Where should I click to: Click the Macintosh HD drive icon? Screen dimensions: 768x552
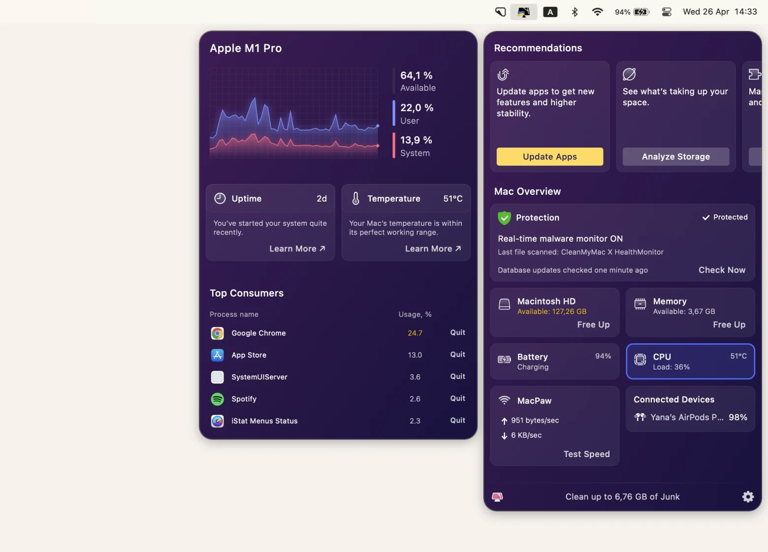tap(504, 304)
